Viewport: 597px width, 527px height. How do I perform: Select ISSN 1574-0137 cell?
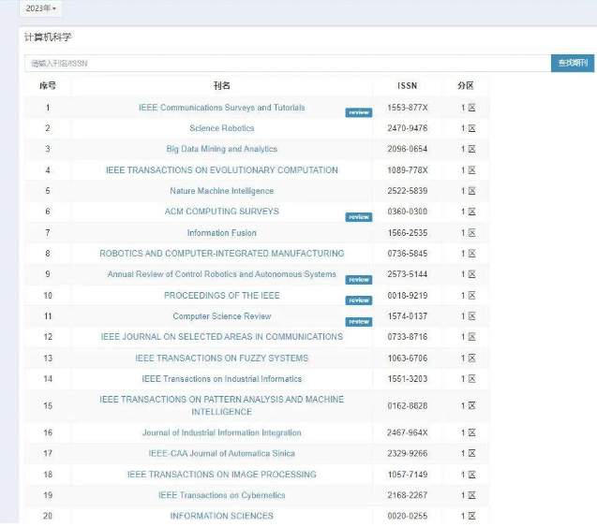tap(408, 316)
